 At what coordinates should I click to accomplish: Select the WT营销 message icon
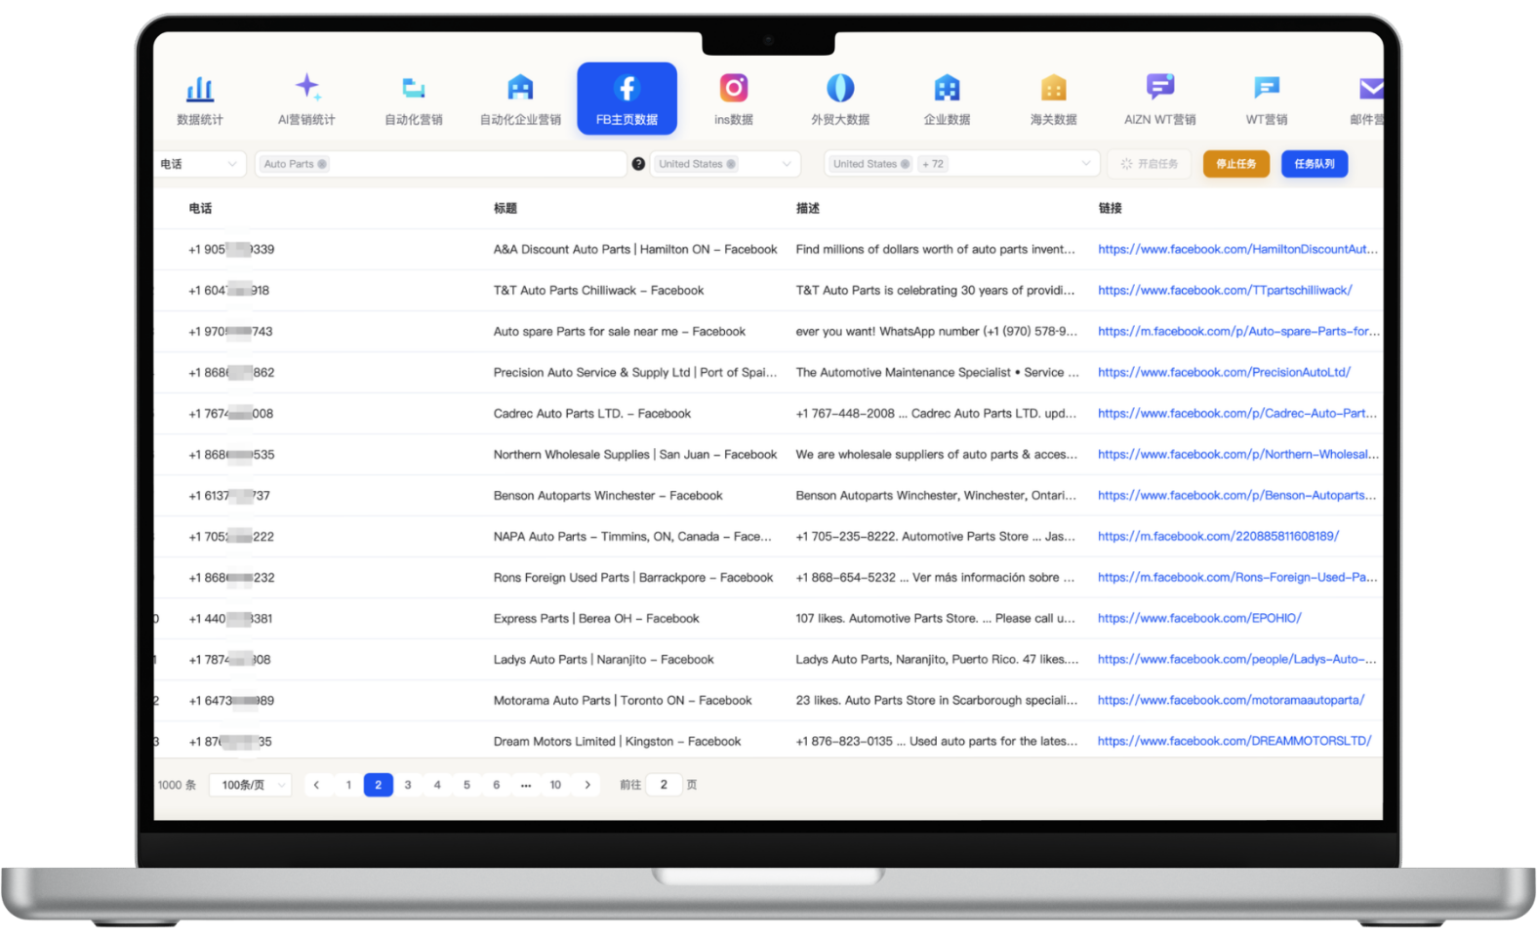point(1267,88)
